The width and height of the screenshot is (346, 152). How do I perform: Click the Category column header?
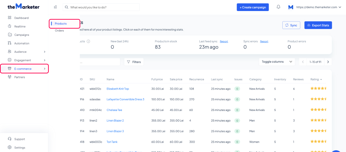click(x=255, y=79)
